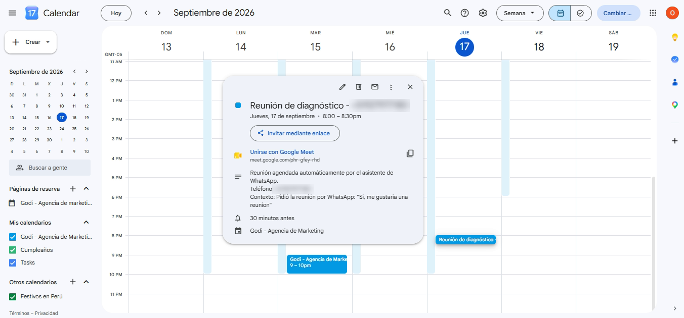Select Friday 18 in the week header

pyautogui.click(x=539, y=47)
